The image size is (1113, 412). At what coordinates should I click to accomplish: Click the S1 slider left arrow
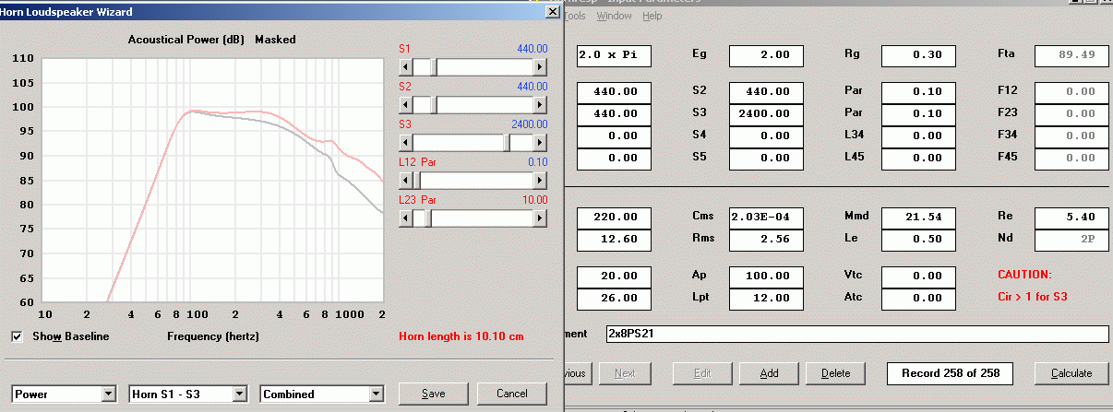point(404,67)
